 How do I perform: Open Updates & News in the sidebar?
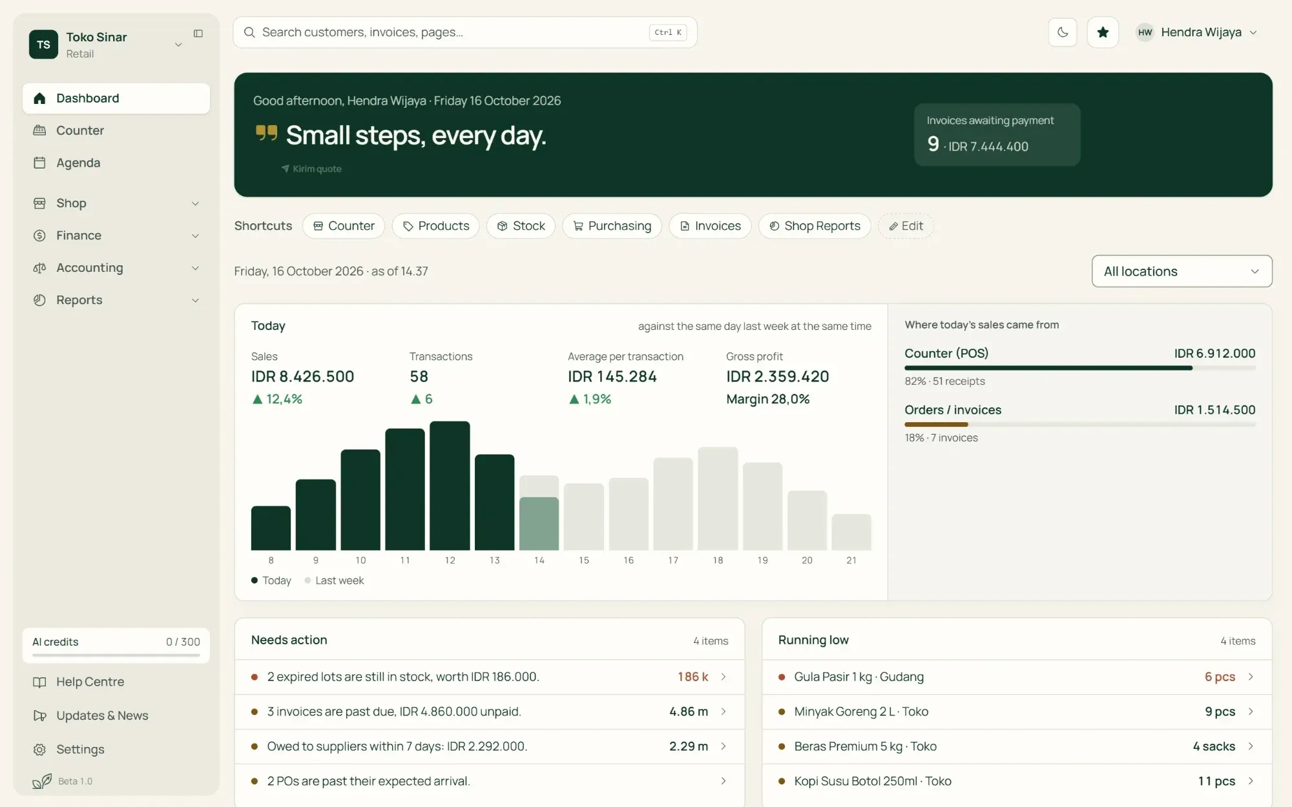coord(116,716)
